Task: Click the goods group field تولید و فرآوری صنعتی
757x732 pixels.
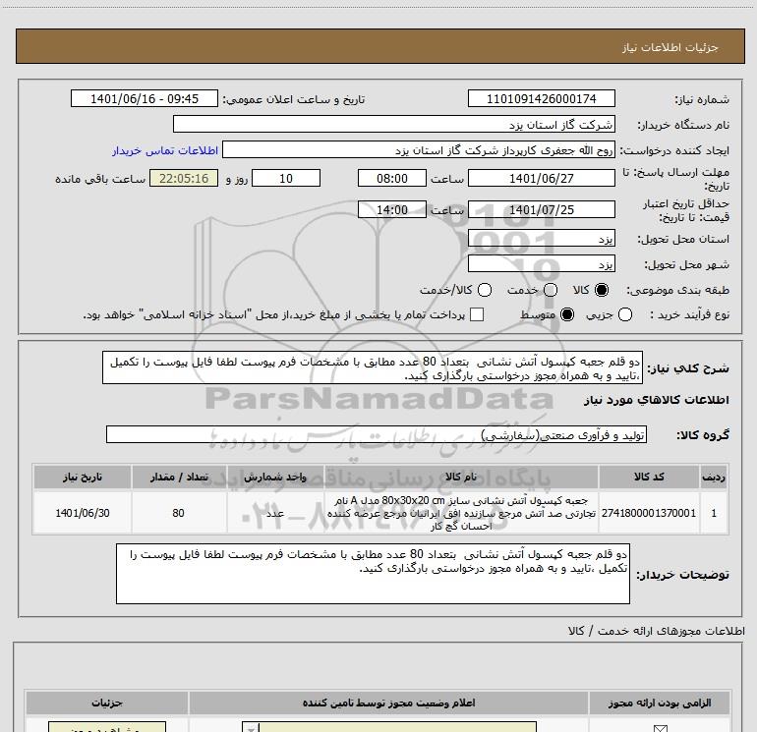Action: point(377,434)
